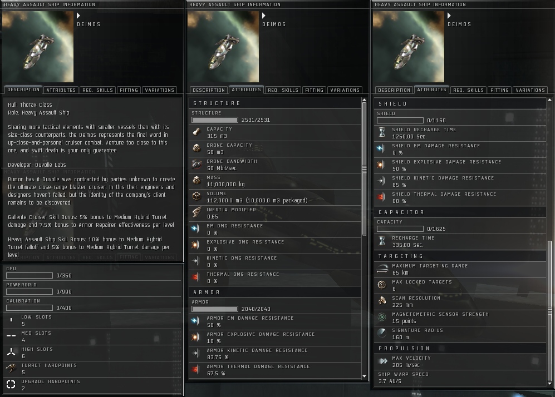This screenshot has width=555, height=397.
Task: Click the Upgrade Hardpoints icon
Action: click(x=11, y=385)
